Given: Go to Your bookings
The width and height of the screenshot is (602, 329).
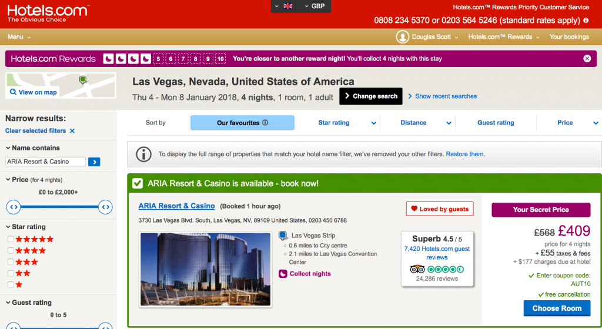Looking at the screenshot, I should (x=568, y=37).
